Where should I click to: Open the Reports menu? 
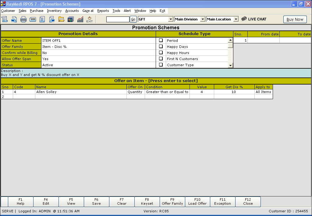[x=103, y=11]
